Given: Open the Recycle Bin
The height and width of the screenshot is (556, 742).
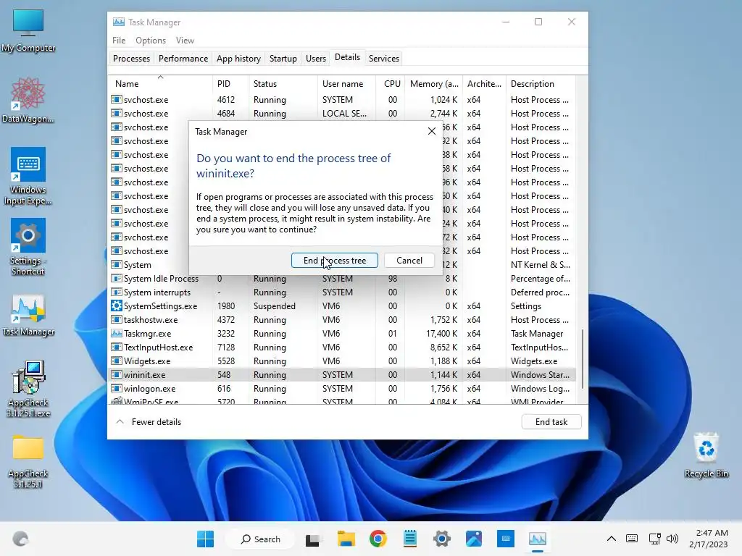Looking at the screenshot, I should pos(706,455).
